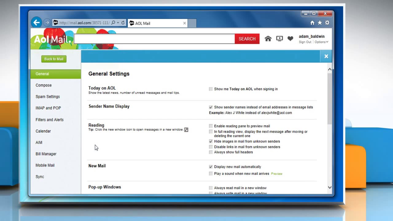Click the AOL Mail logo
Viewport: 393px width, 221px height.
click(53, 39)
